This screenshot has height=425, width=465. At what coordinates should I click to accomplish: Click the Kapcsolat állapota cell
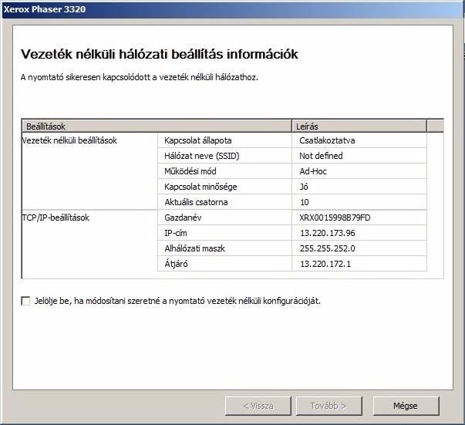coord(224,140)
